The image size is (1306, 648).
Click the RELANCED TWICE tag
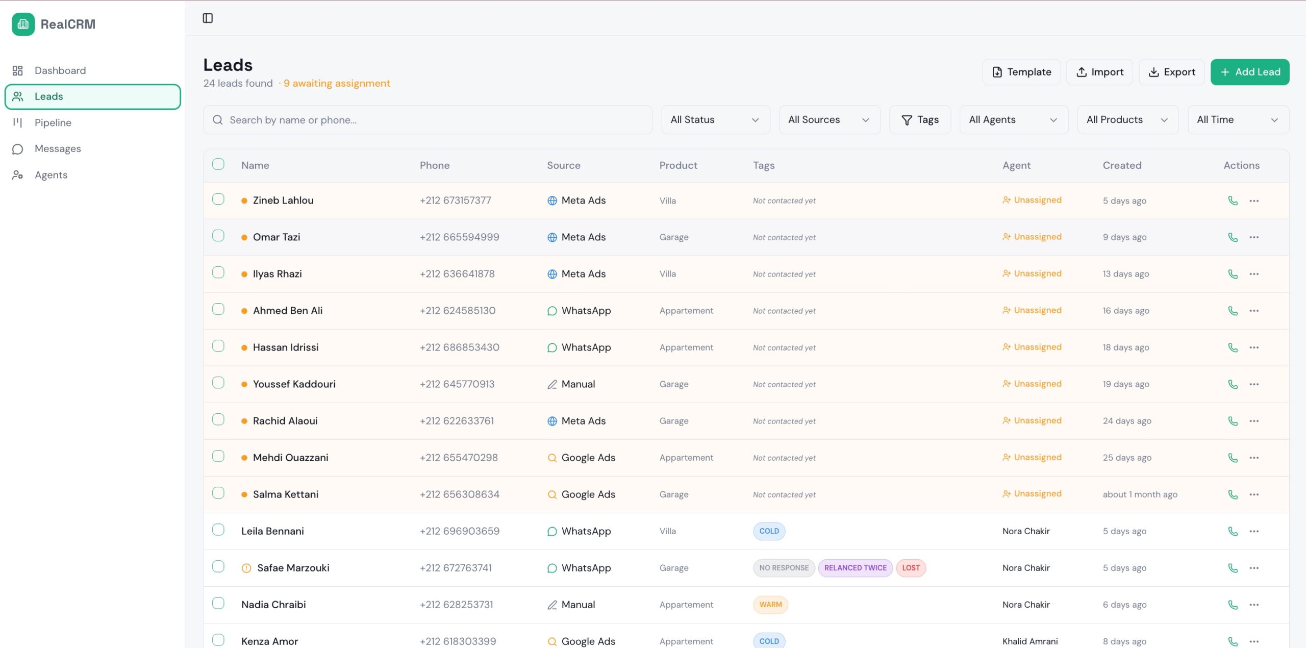click(x=855, y=568)
